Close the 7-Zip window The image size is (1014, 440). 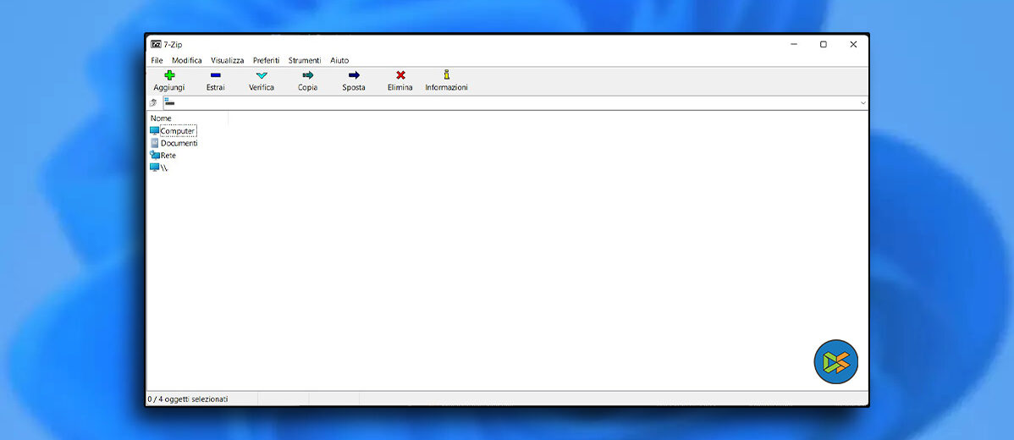[x=853, y=45]
